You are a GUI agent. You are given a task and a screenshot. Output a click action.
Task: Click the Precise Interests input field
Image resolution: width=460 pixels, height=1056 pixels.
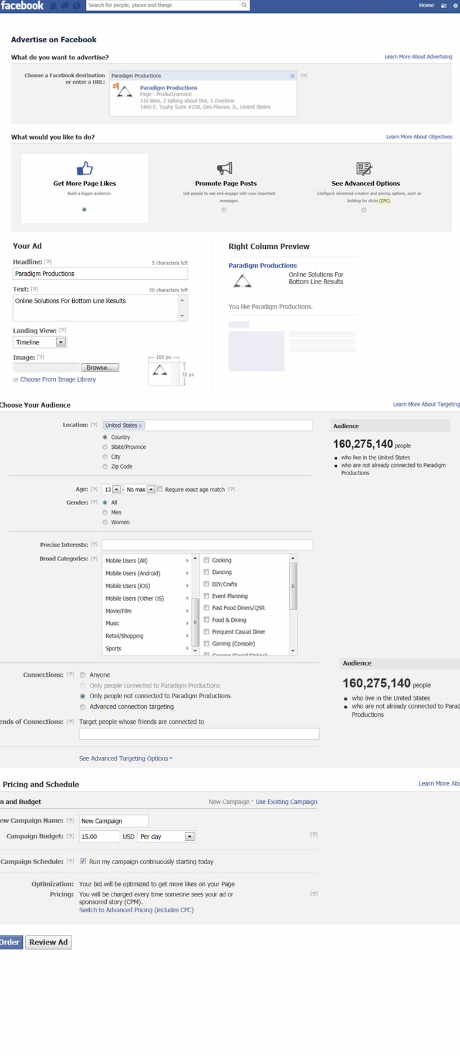pos(207,545)
